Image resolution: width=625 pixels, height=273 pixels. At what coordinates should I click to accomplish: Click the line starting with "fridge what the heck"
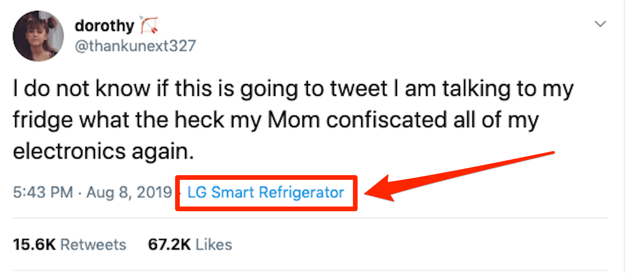point(276,121)
